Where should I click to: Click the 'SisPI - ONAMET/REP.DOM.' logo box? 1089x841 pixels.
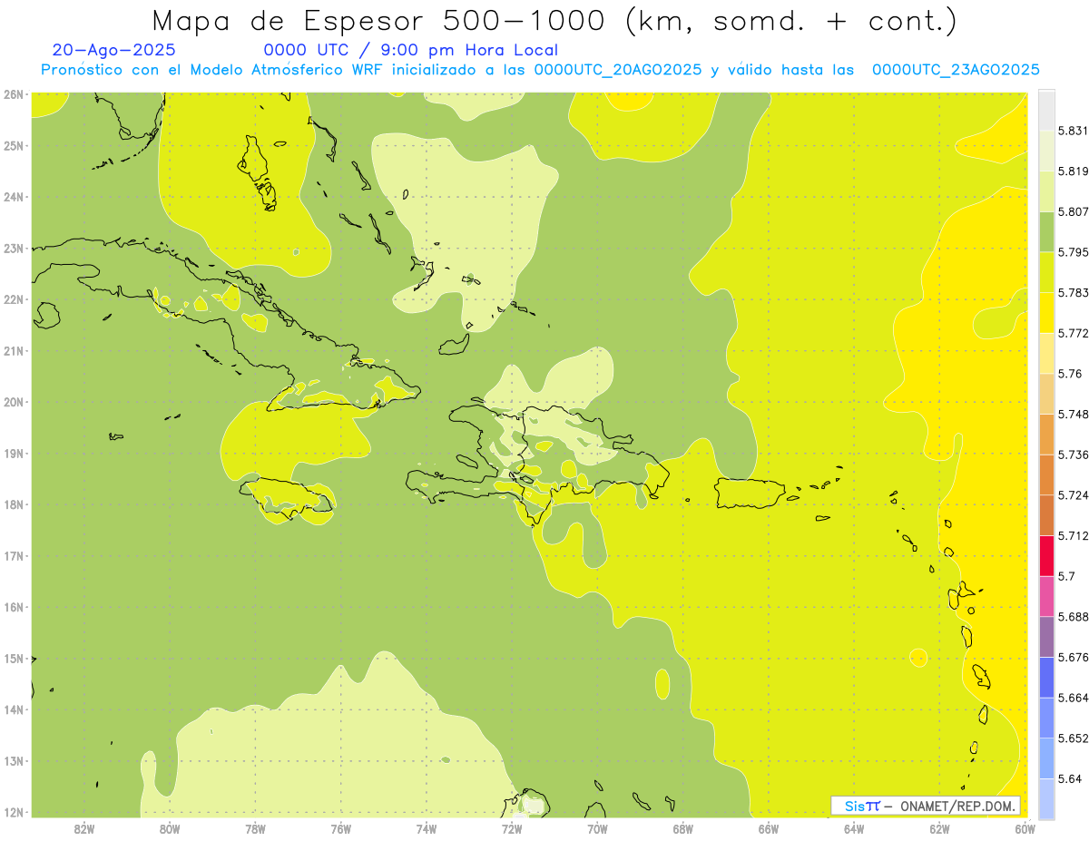pos(926,806)
